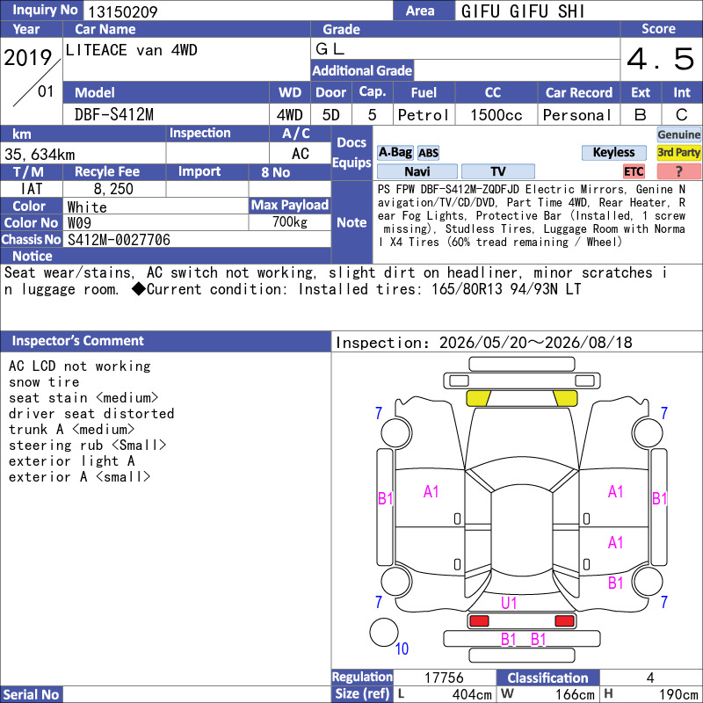Click the U1 mark on rear hatch
This screenshot has width=703, height=703.
(x=509, y=603)
